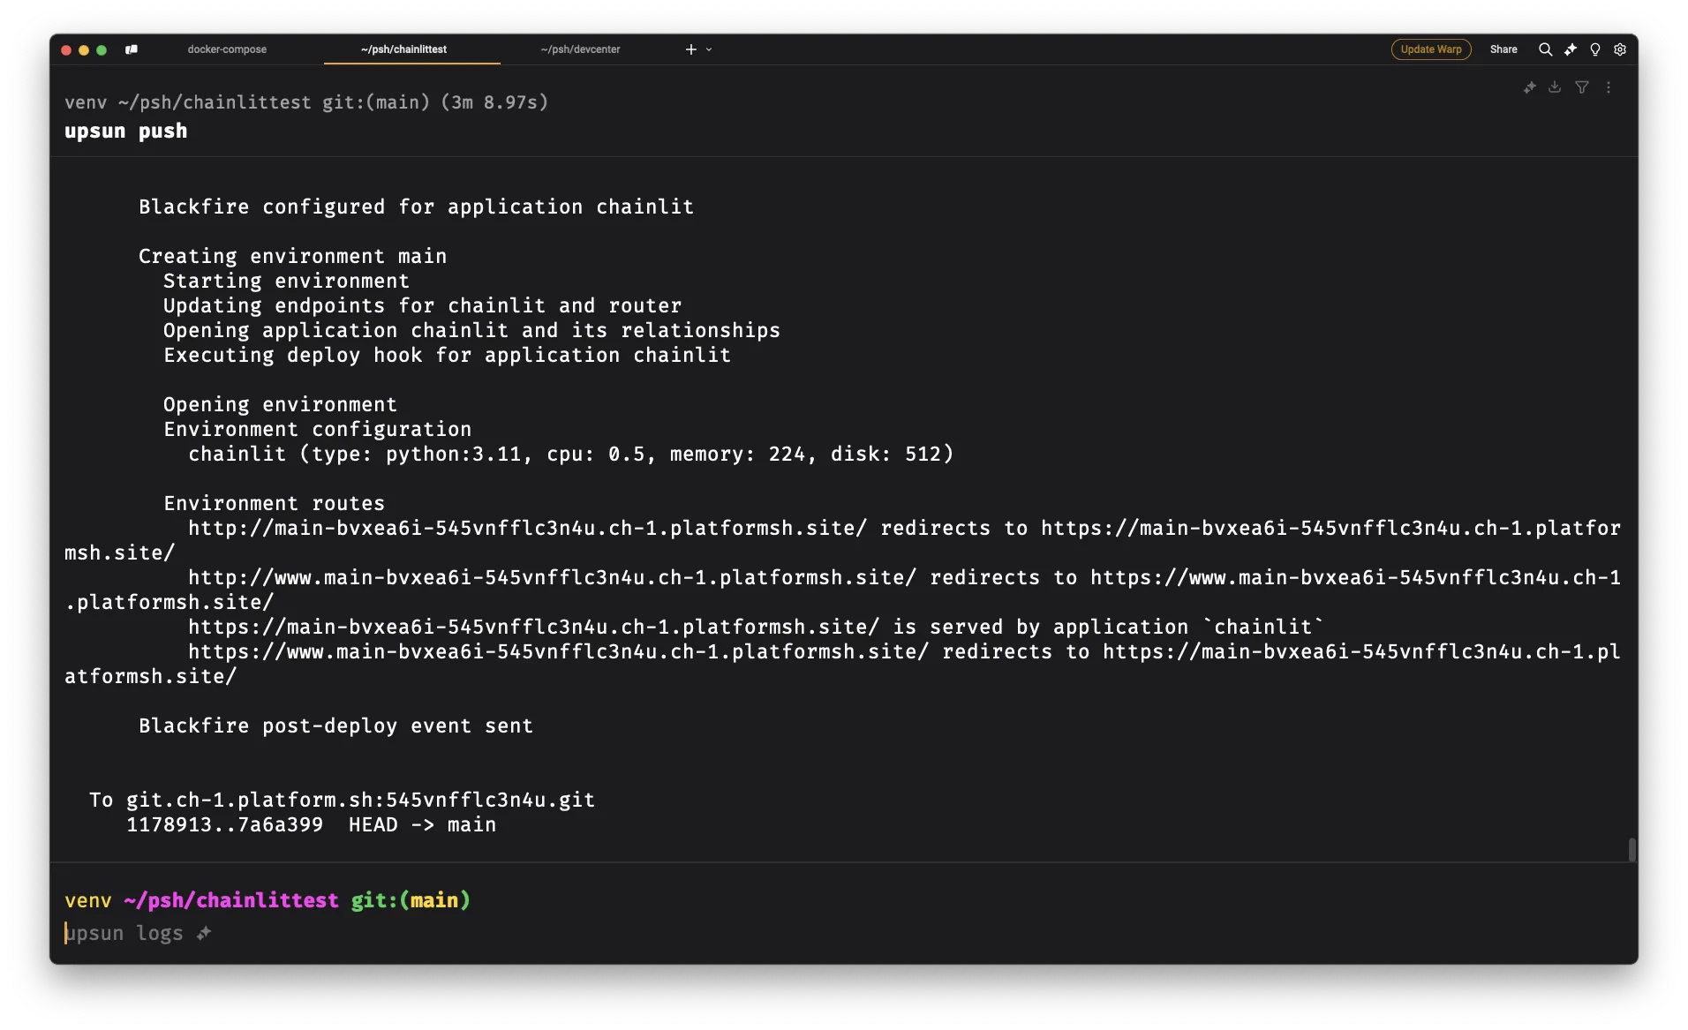
Task: Click the 'Creating environment main' line
Action: click(292, 256)
